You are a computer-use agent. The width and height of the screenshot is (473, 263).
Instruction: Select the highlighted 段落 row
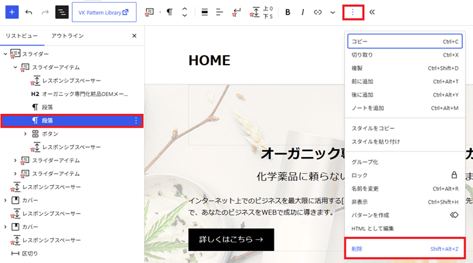pyautogui.click(x=72, y=121)
